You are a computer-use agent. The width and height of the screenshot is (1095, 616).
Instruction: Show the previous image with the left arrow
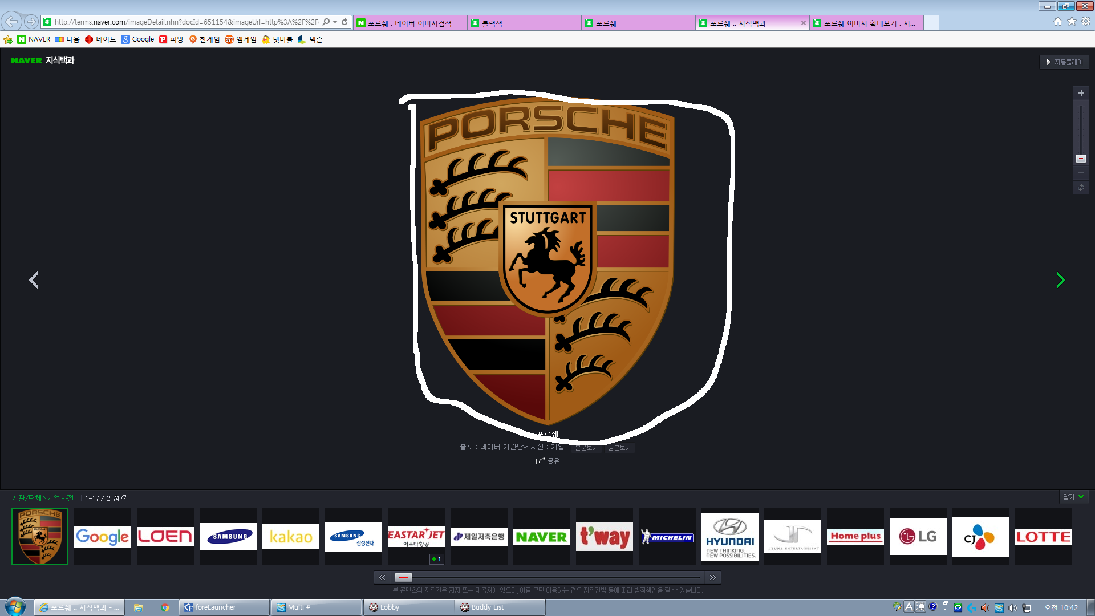point(34,280)
